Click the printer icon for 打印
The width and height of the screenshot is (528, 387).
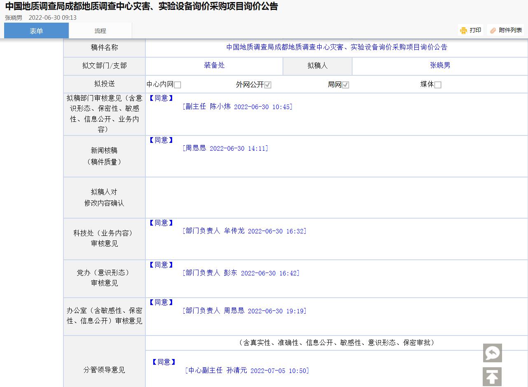tap(464, 30)
